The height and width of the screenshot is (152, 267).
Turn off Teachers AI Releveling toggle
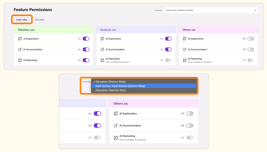[86, 60]
